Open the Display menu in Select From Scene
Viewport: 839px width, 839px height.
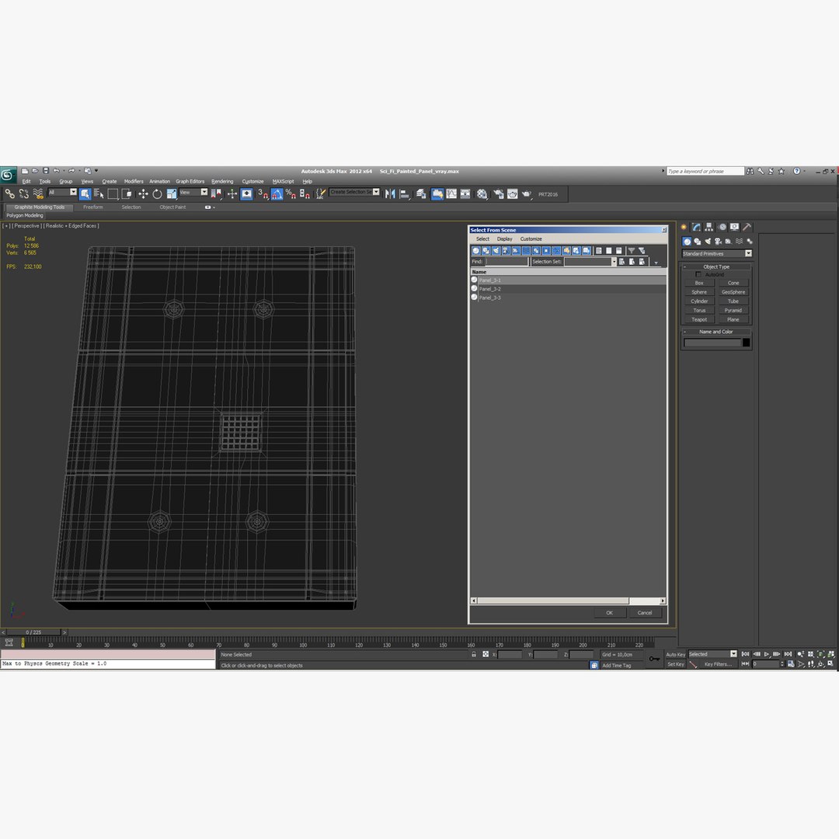tap(505, 239)
